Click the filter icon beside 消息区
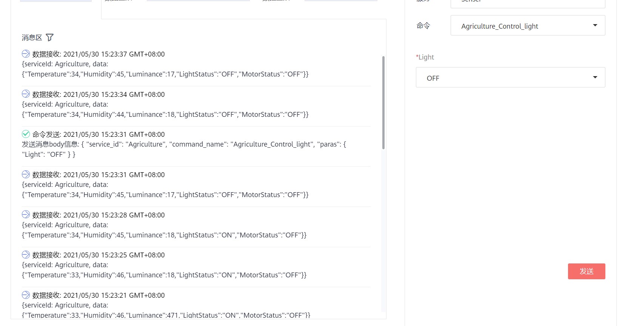Viewport: 625px width, 326px height. [x=49, y=37]
